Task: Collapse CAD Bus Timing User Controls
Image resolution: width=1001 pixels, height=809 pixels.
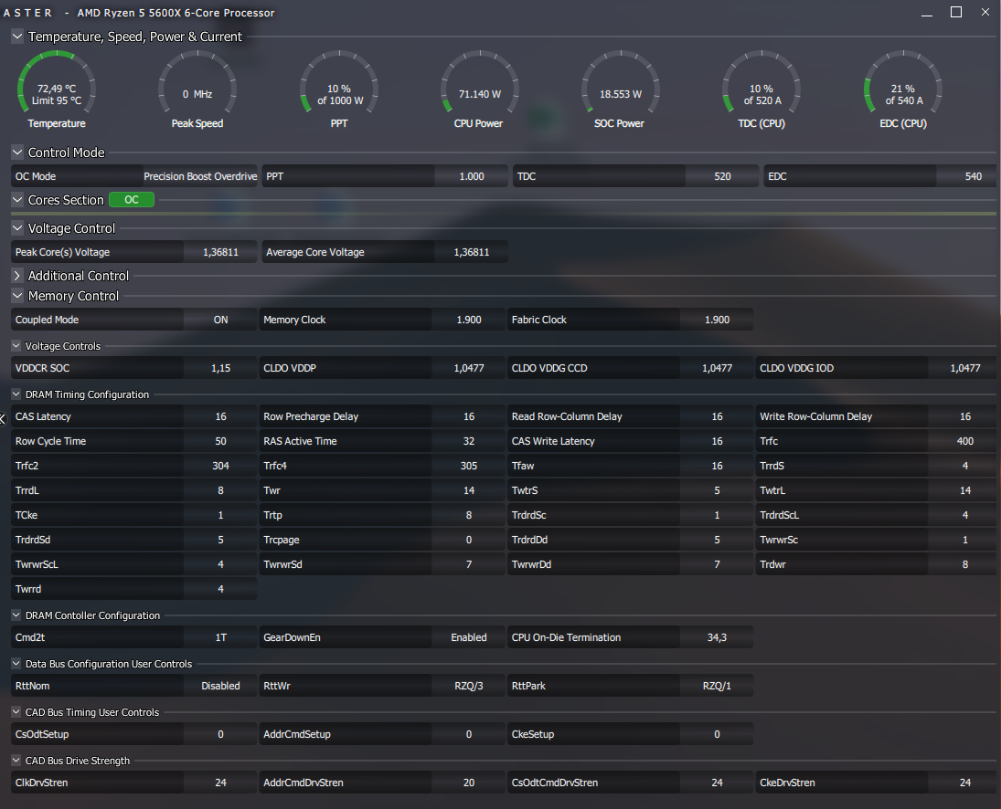Action: pos(16,712)
